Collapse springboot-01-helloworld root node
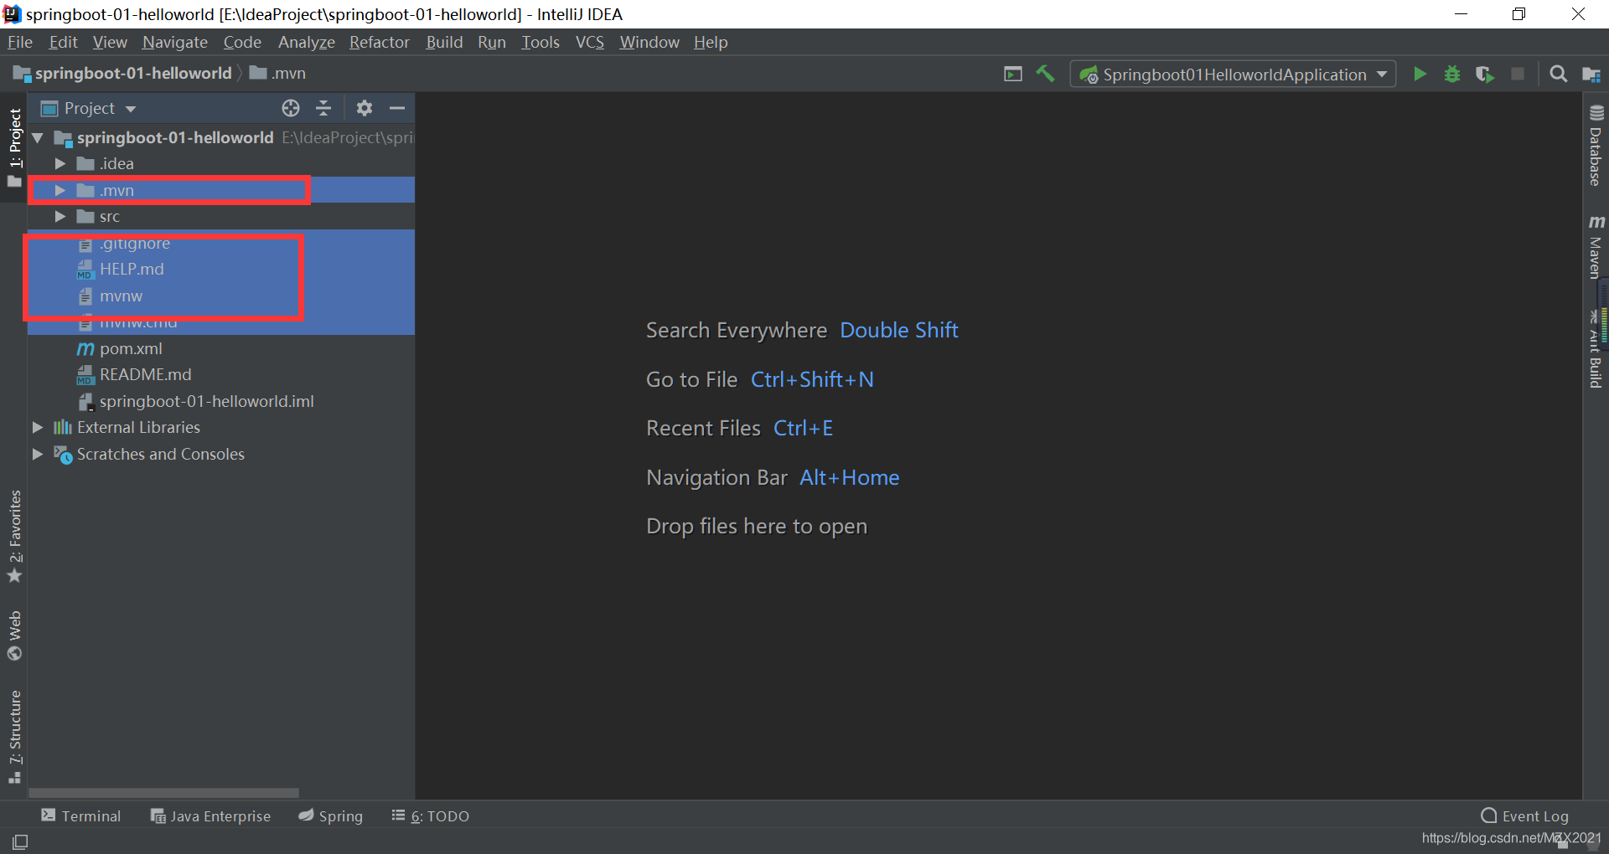Screen dimensions: 1609x854 (38, 137)
